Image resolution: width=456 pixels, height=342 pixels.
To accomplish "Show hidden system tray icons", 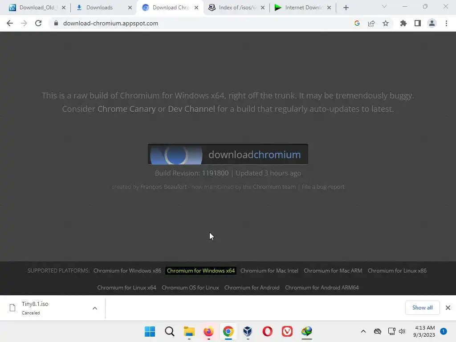I will coord(363,331).
